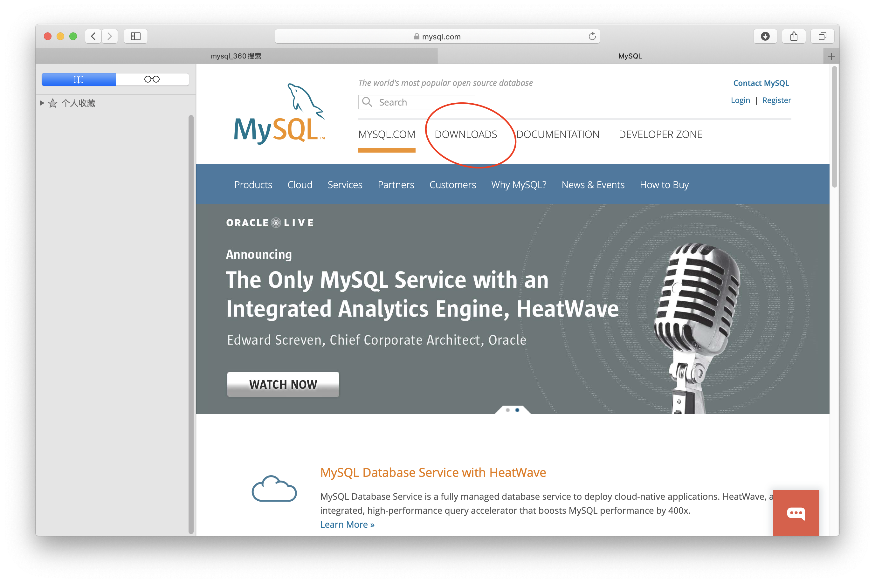Switch to Reading List glasses icon

pos(152,79)
